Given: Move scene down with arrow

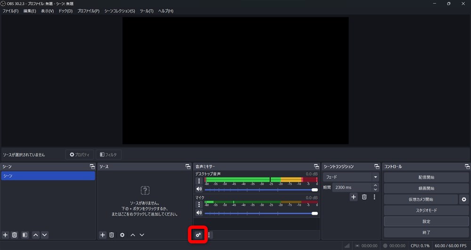Looking at the screenshot, I should (x=45, y=235).
